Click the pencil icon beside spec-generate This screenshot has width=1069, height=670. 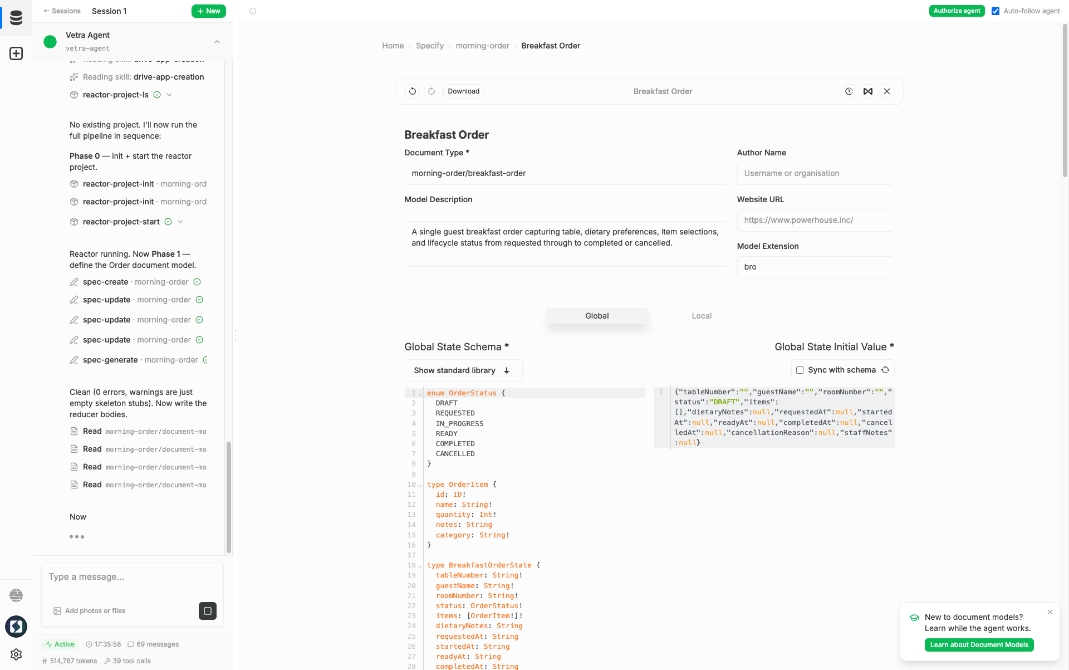(74, 360)
